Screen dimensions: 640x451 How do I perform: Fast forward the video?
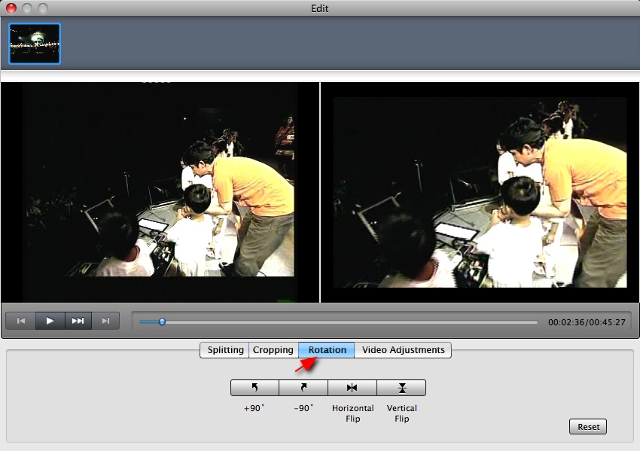click(x=78, y=321)
